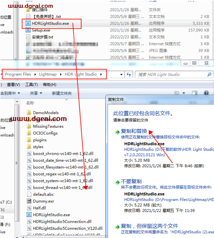This screenshot has height=238, width=214.
Task: Select boost_regex-vc140-mt-1_62.dll file icon
Action: pos(29,174)
